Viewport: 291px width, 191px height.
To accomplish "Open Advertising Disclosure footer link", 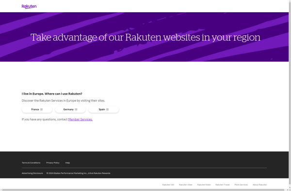I will [x=32, y=173].
